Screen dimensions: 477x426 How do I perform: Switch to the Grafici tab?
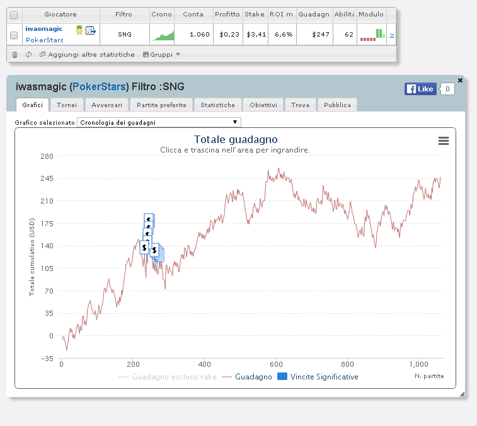[32, 105]
